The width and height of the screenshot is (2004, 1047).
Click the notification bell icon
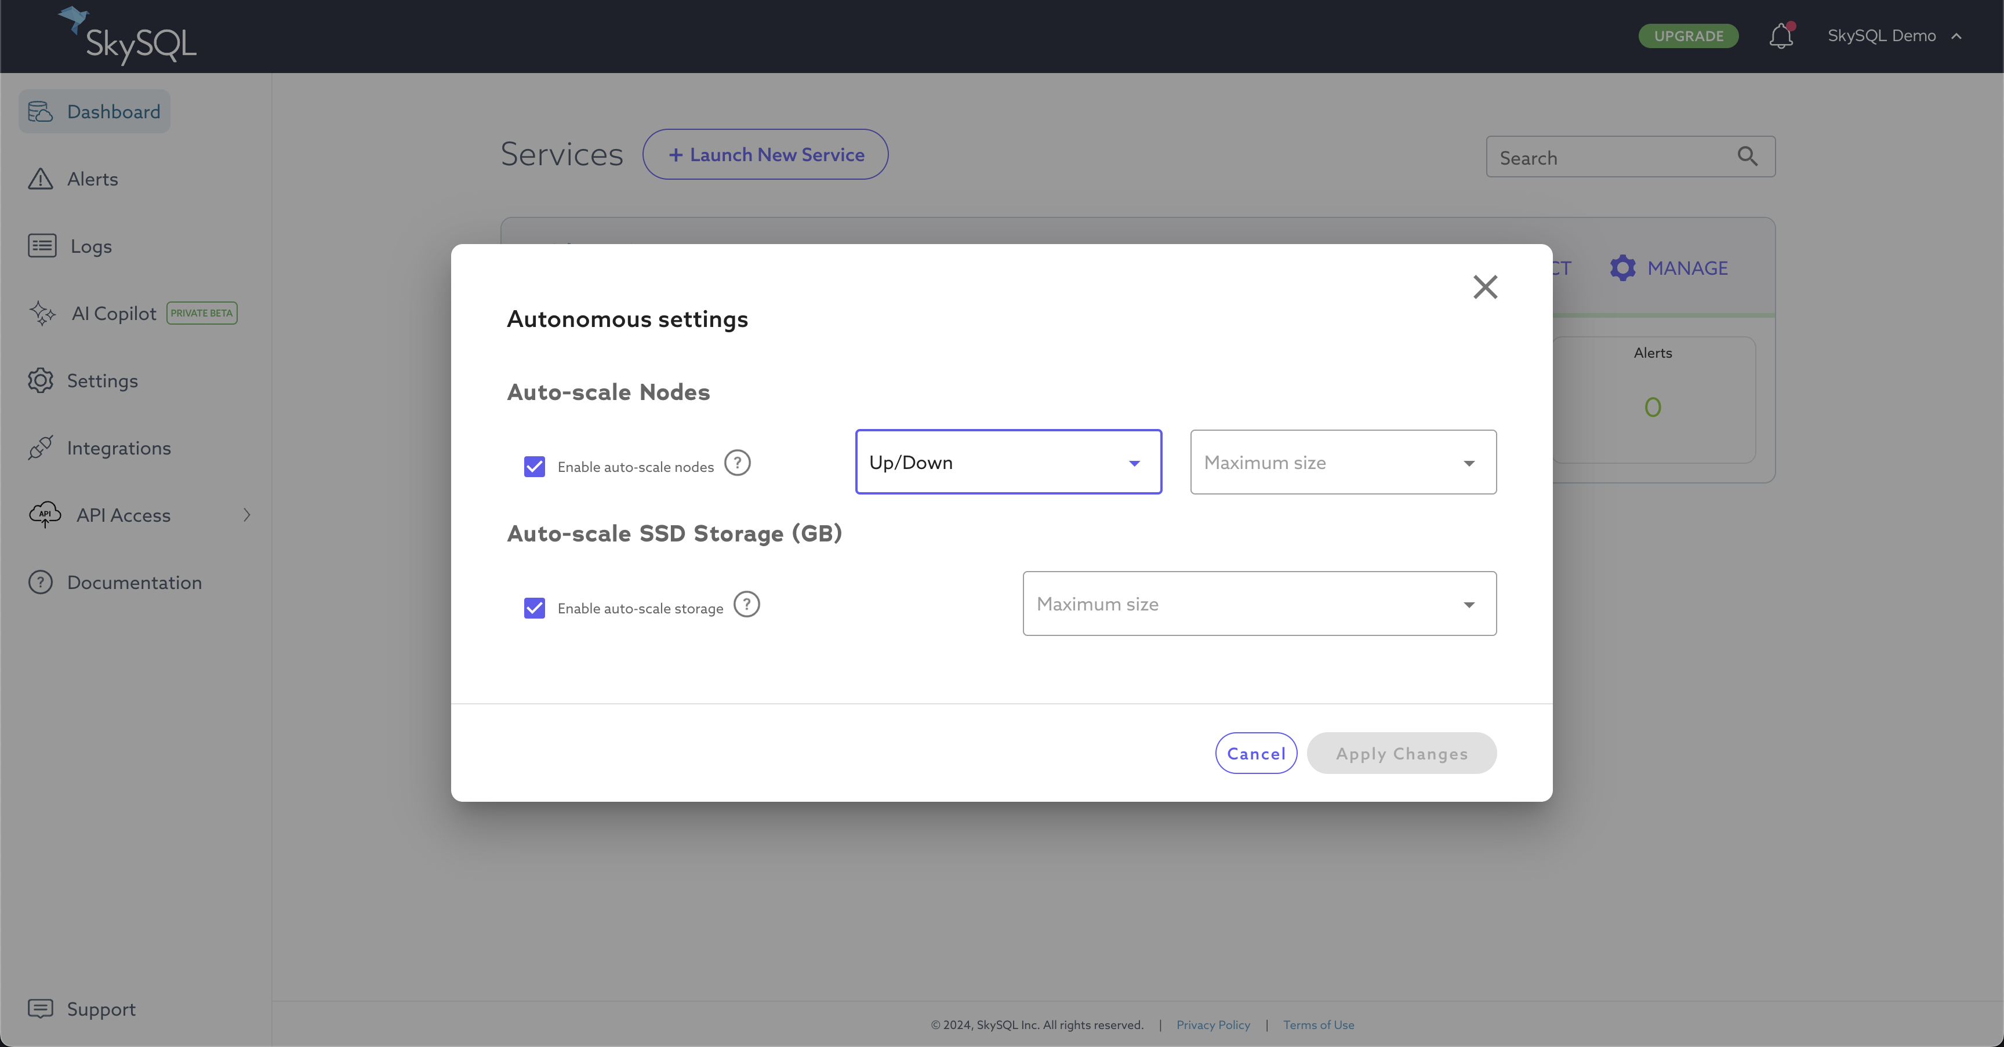[1781, 36]
